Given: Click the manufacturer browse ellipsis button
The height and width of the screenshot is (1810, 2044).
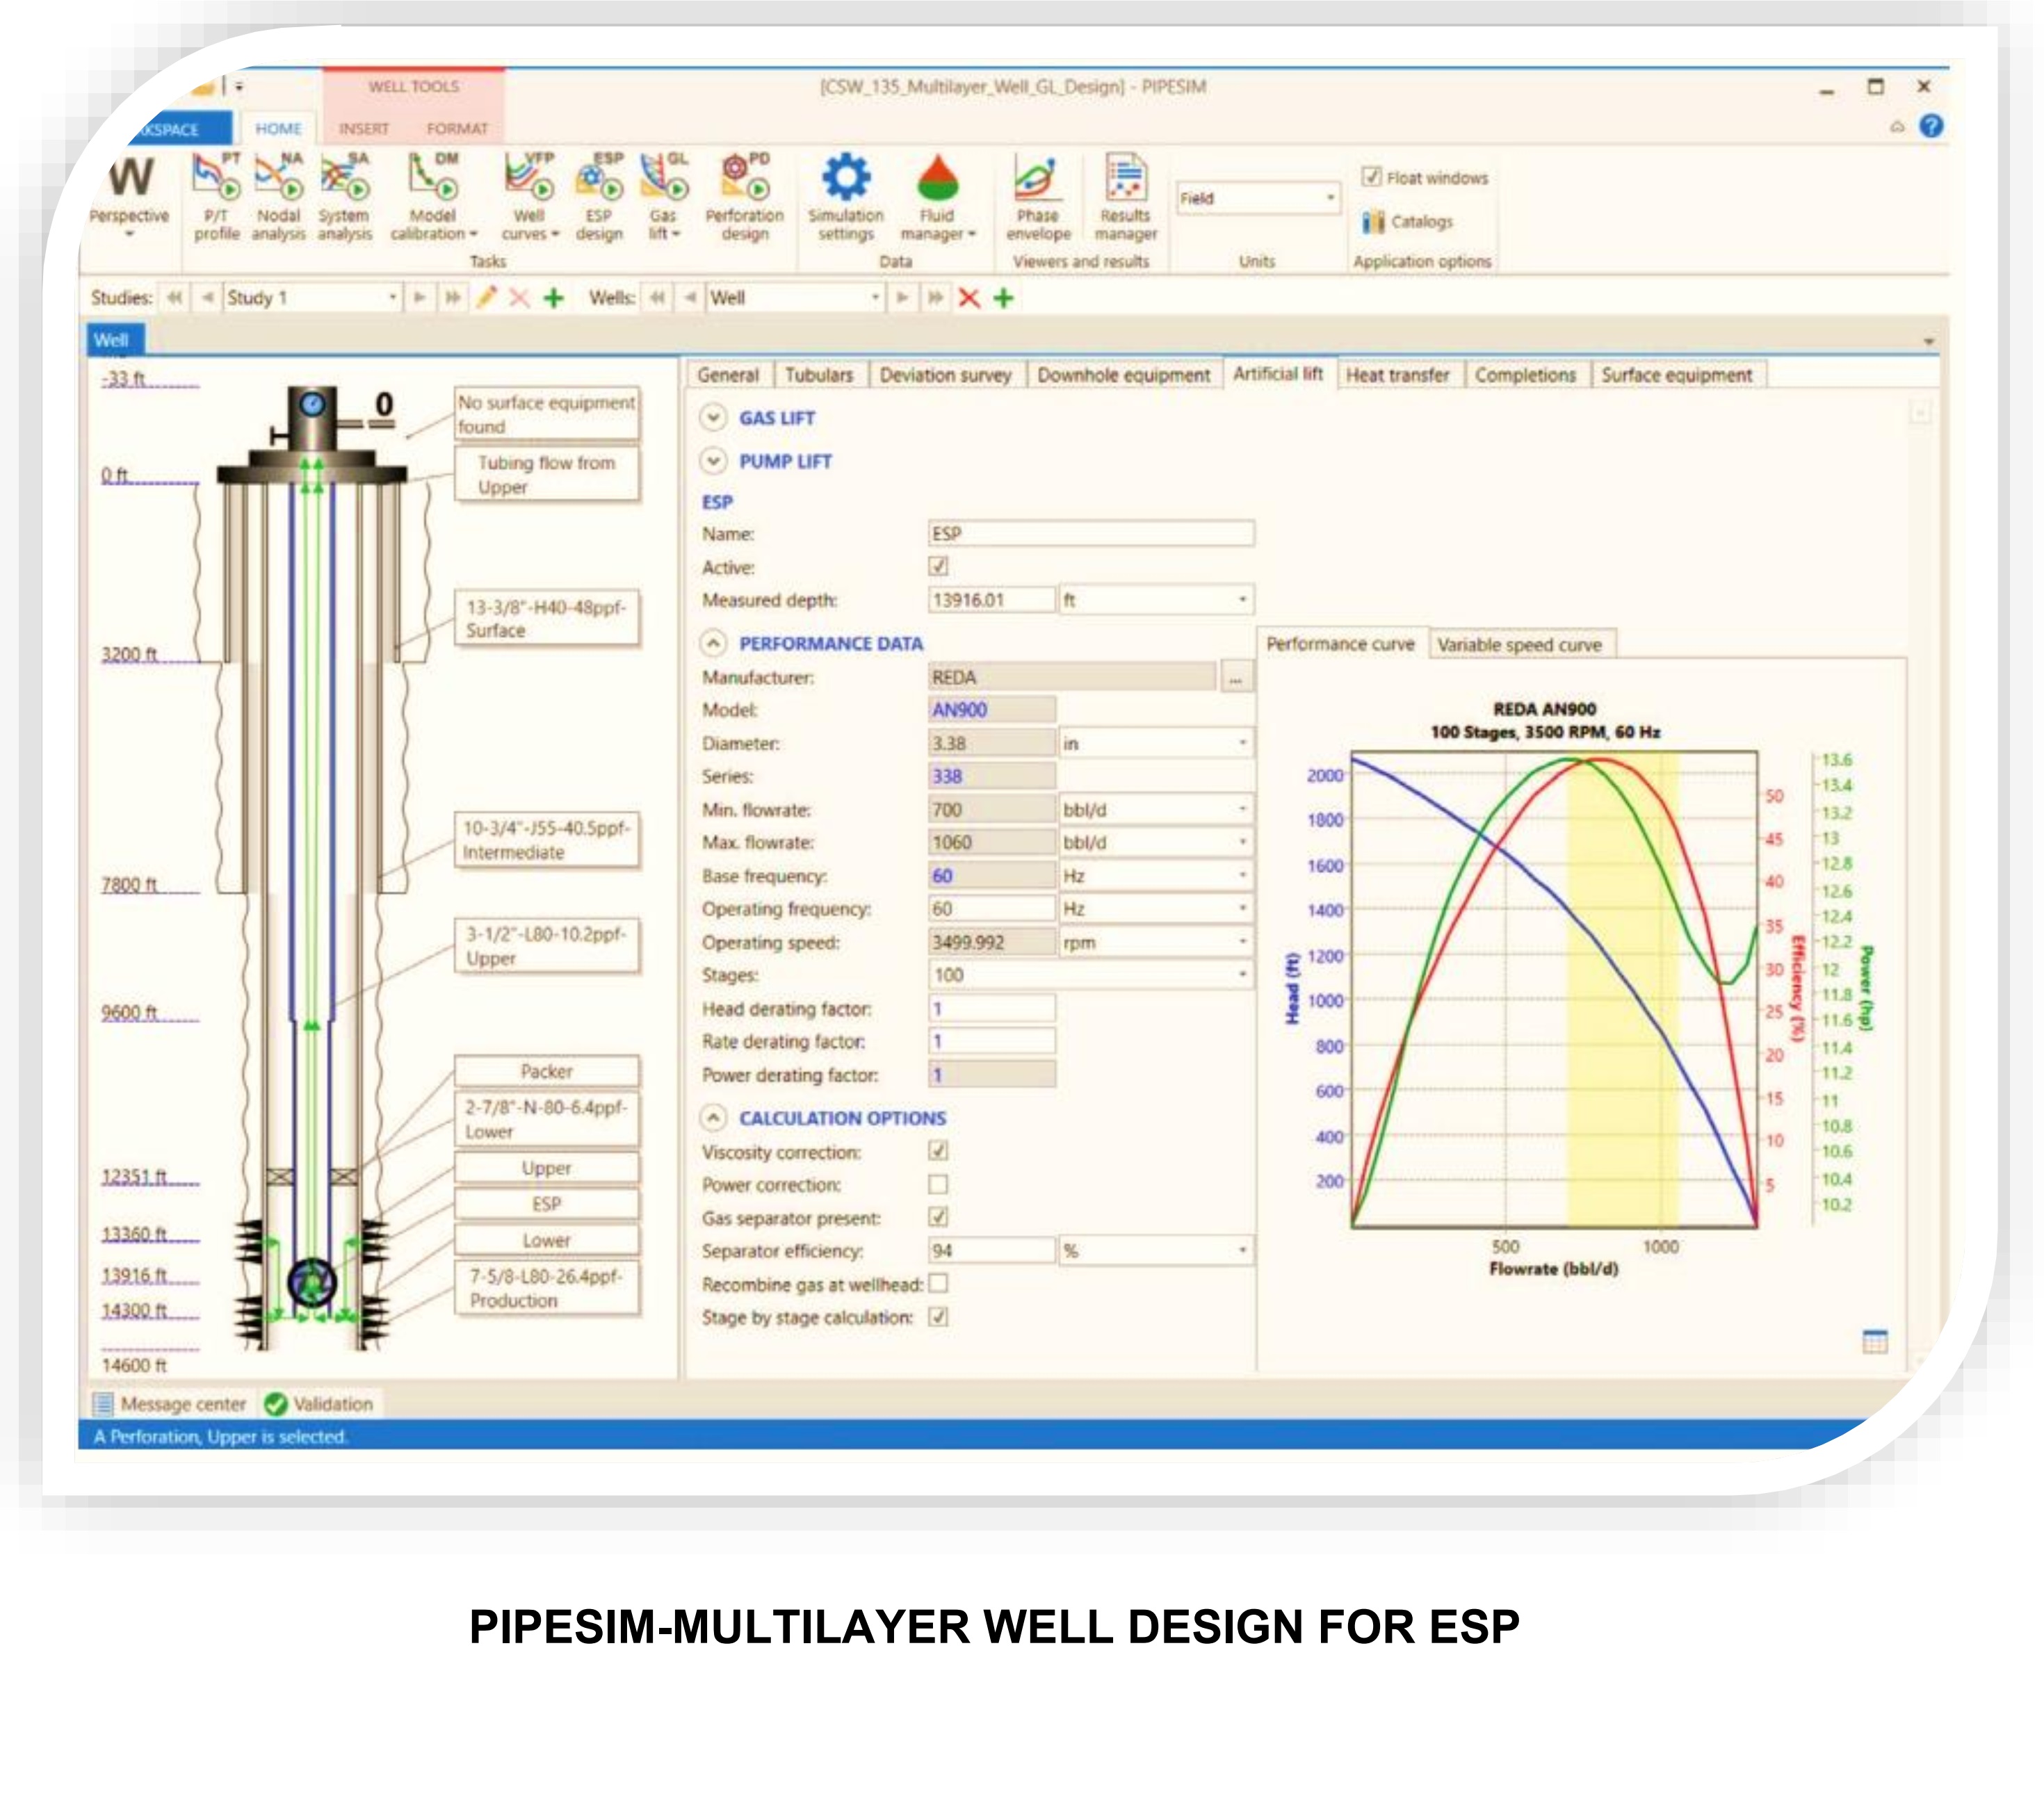Looking at the screenshot, I should pyautogui.click(x=1236, y=678).
